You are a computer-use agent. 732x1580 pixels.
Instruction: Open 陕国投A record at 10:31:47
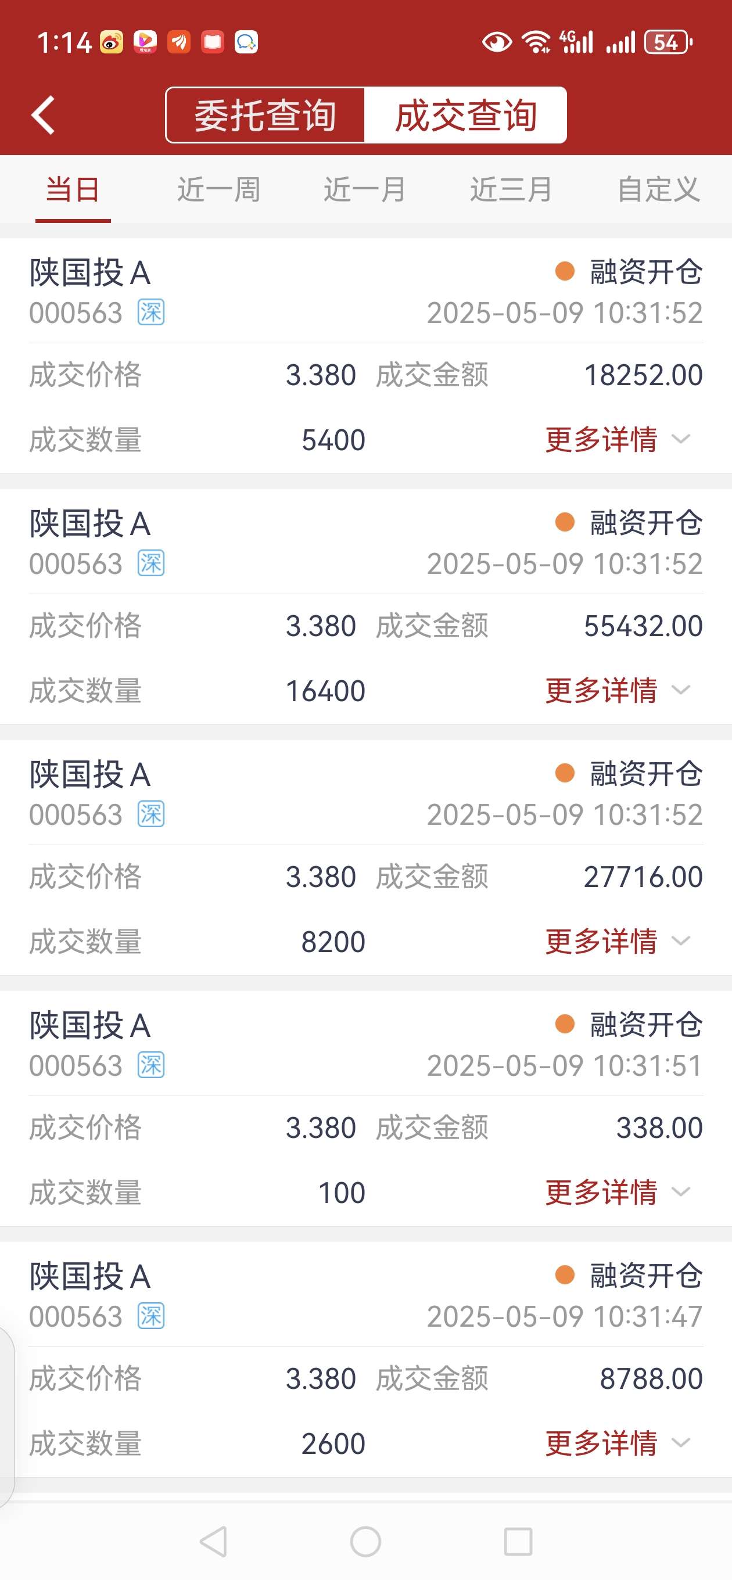[365, 1359]
